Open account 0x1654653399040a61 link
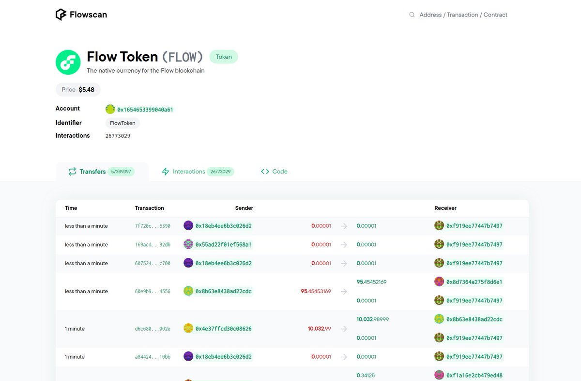 click(145, 110)
